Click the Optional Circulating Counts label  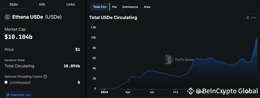(x=23, y=77)
